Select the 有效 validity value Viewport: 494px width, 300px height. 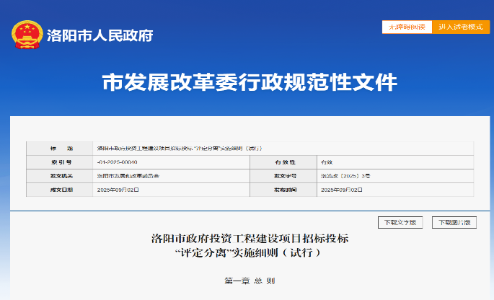327,162
